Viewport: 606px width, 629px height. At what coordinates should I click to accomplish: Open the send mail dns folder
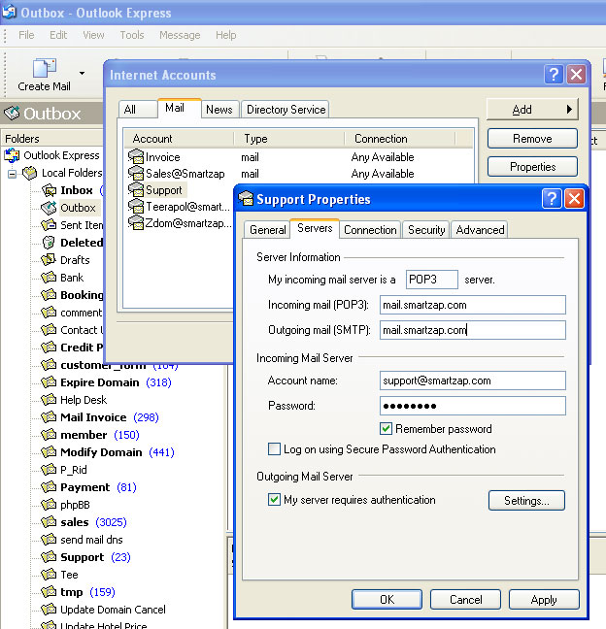click(x=91, y=540)
